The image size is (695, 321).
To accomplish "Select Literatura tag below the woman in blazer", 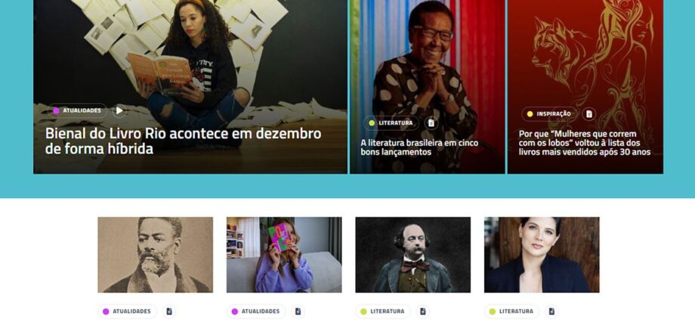I will (512, 311).
